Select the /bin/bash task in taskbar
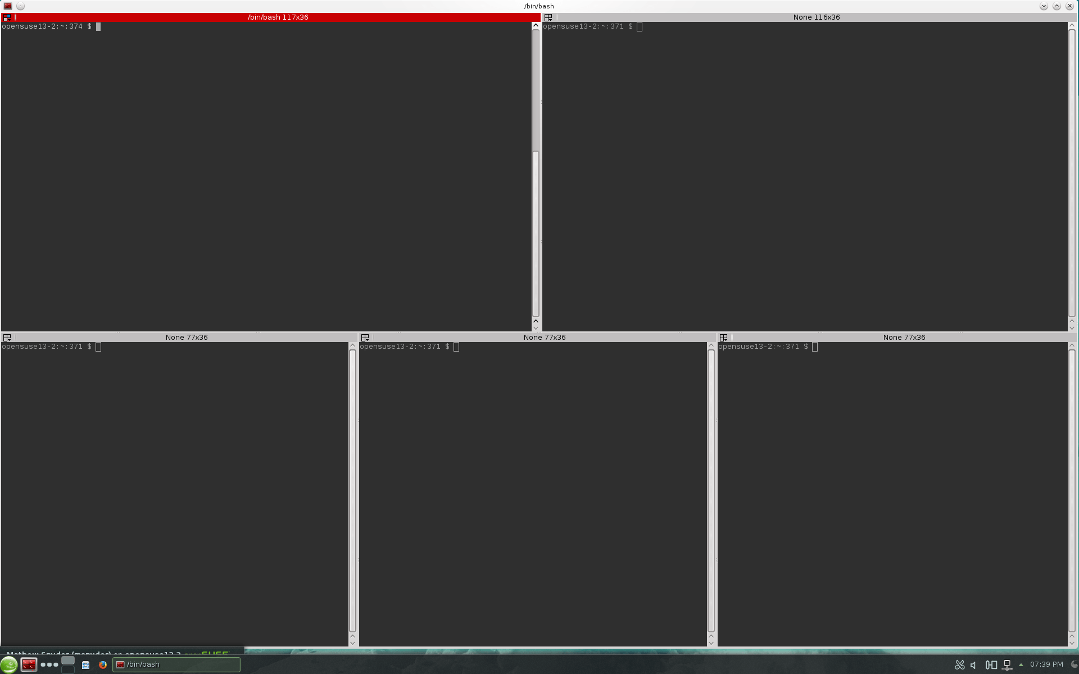Image resolution: width=1079 pixels, height=674 pixels. pyautogui.click(x=176, y=664)
